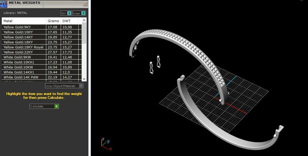Toggle the GV library switch
The width and height of the screenshot is (308, 156).
tap(66, 13)
